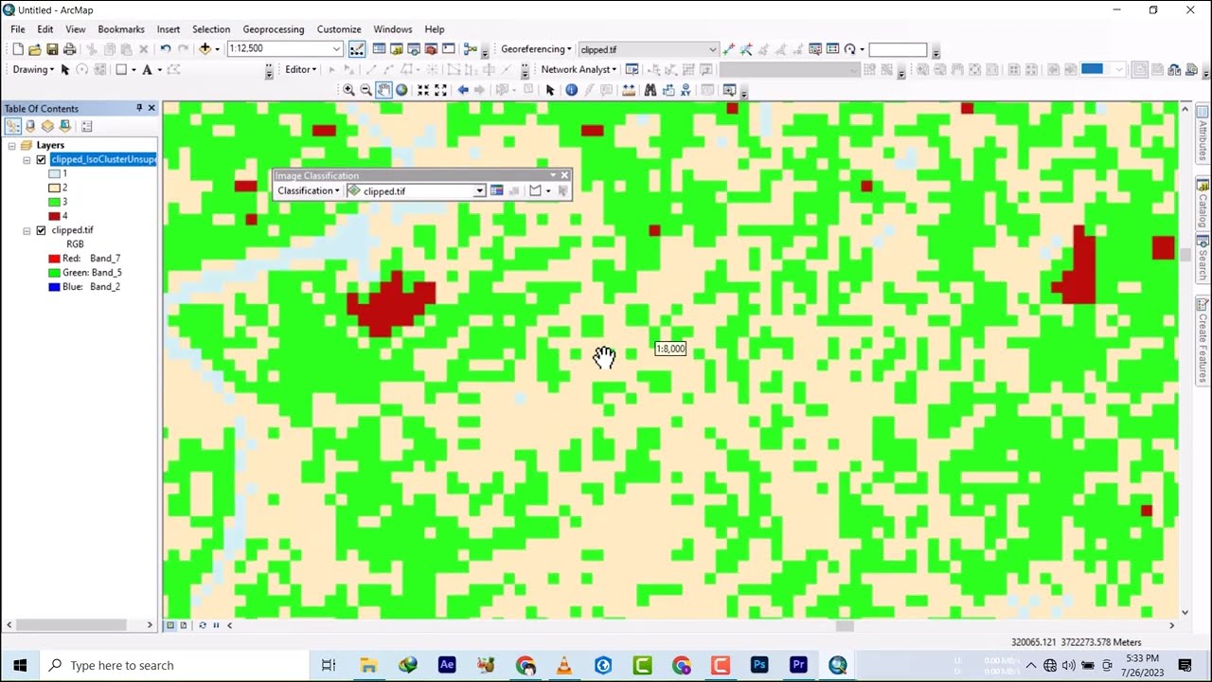Pause drawing button at map bottom
The width and height of the screenshot is (1212, 682).
point(216,625)
